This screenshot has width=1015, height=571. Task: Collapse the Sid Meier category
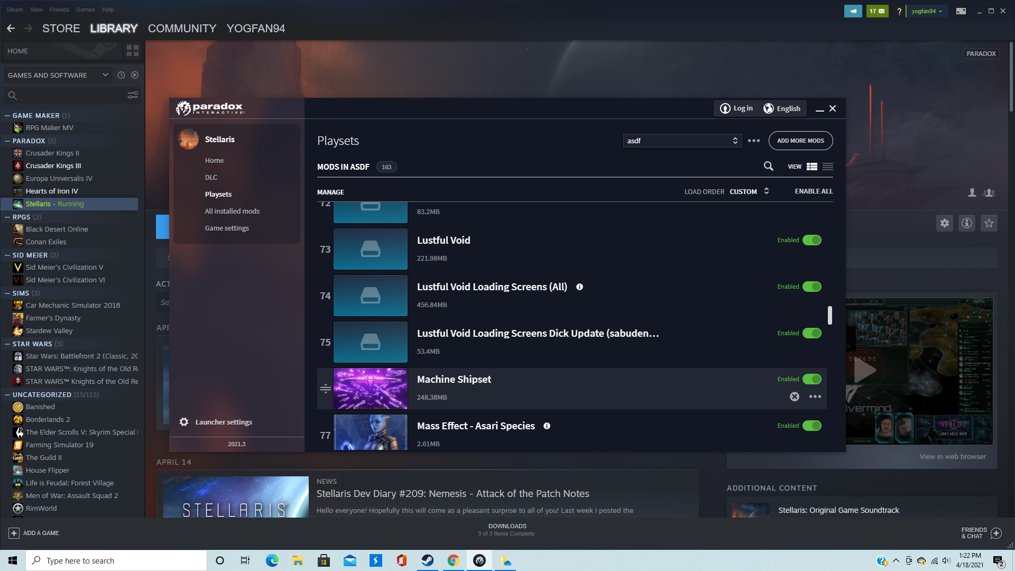point(7,255)
